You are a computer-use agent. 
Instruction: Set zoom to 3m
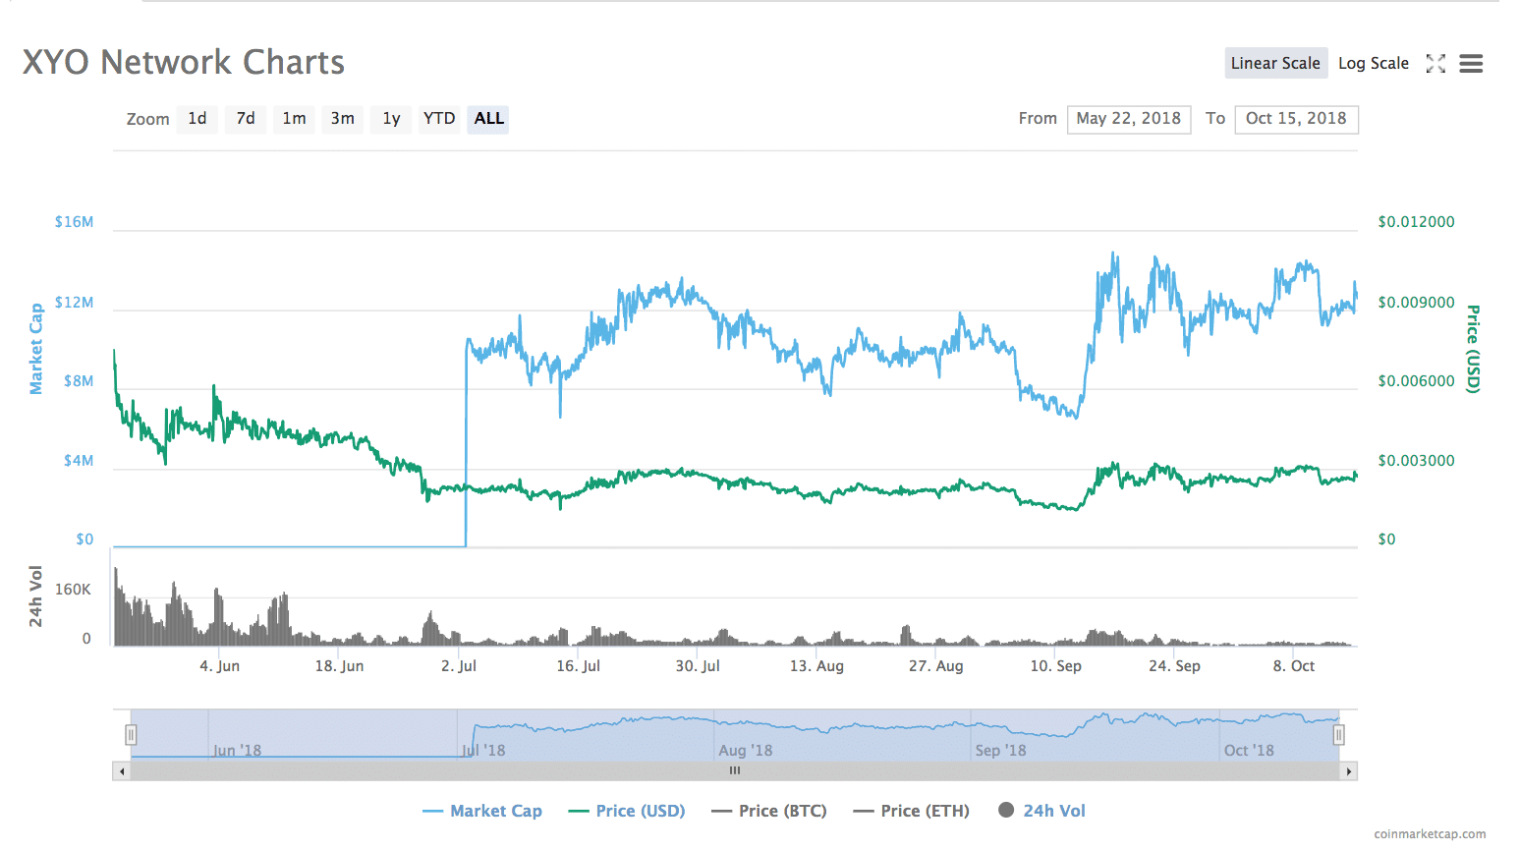pos(342,119)
